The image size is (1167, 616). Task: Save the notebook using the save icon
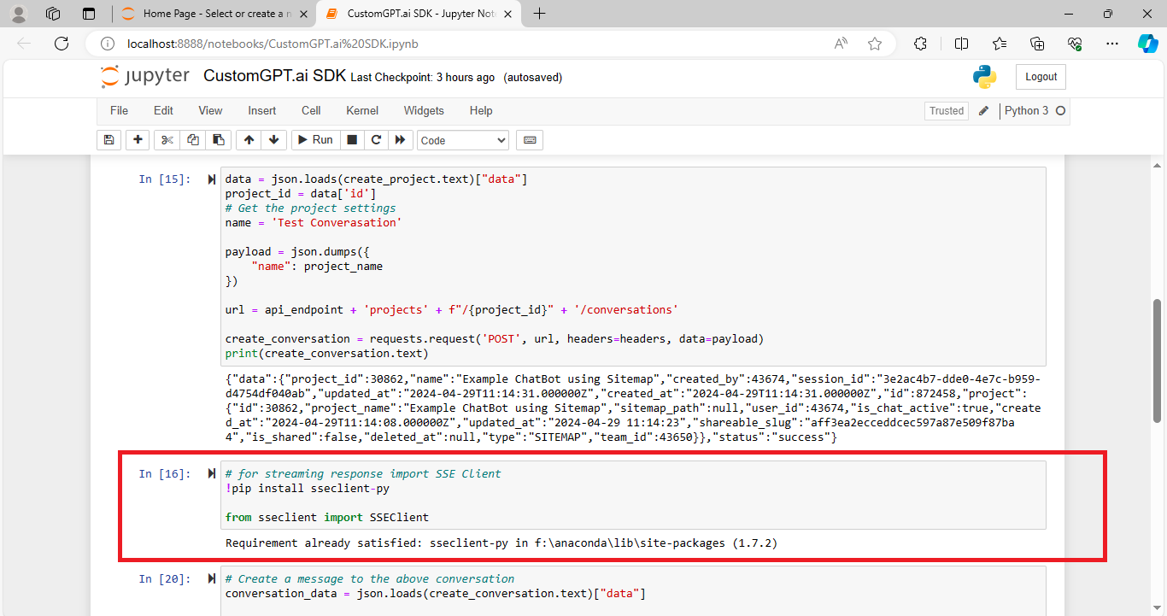pos(108,139)
